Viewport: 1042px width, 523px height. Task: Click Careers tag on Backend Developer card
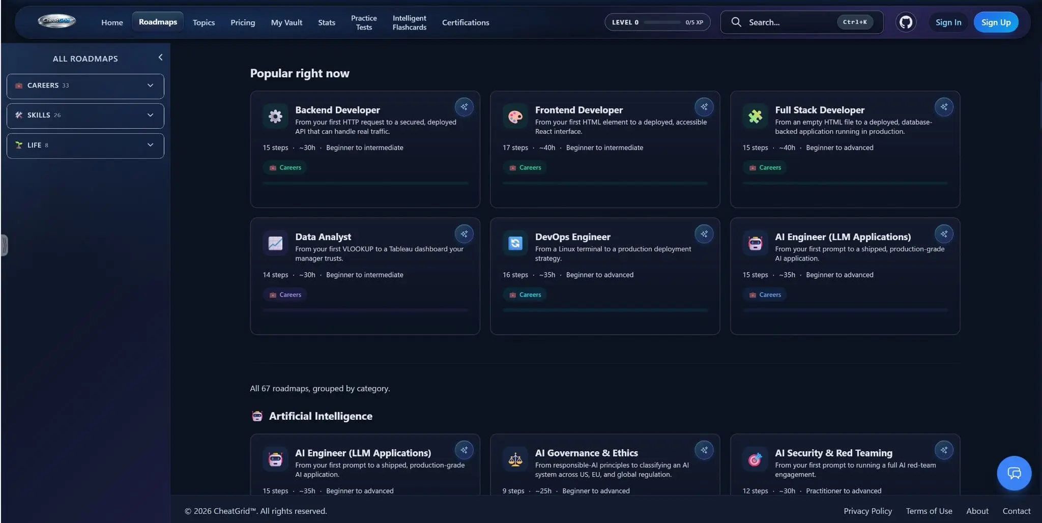[285, 167]
